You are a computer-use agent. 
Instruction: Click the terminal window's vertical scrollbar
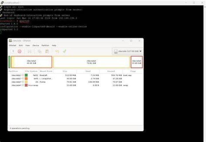205,73
